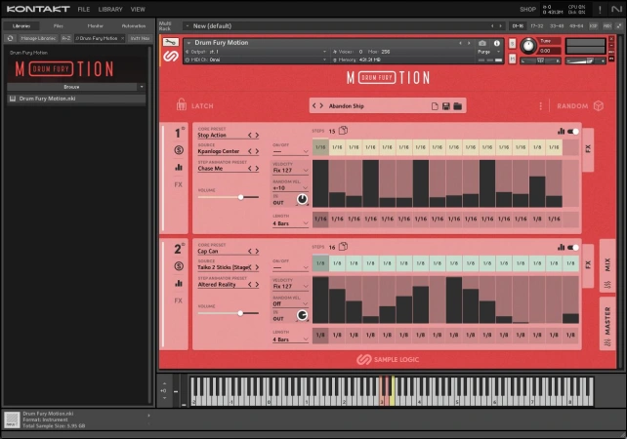Save preset with the floppy disk icon

coord(446,106)
